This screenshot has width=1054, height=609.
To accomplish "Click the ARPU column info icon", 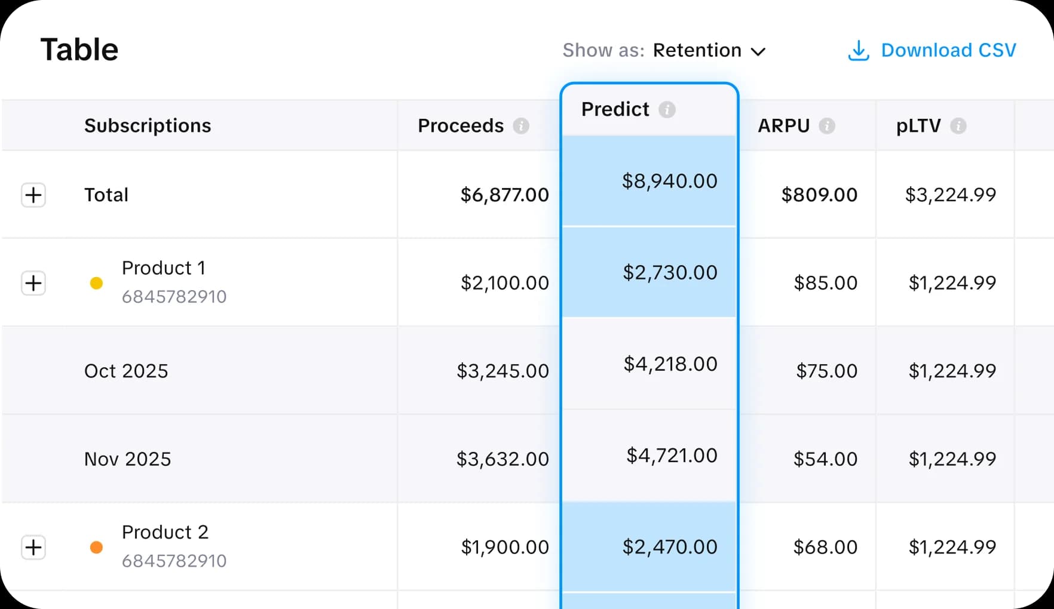I will [x=828, y=126].
